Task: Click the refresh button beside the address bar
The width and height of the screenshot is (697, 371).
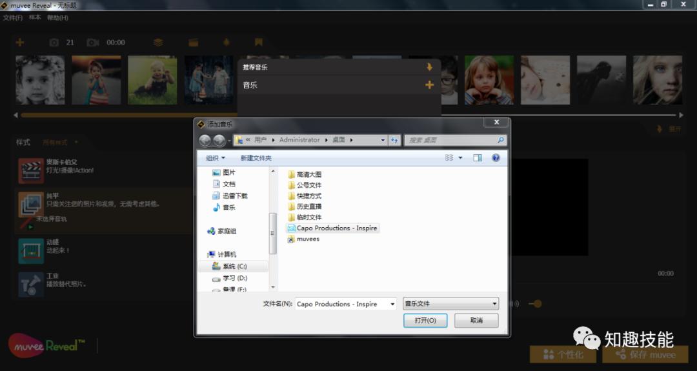Action: pos(395,140)
